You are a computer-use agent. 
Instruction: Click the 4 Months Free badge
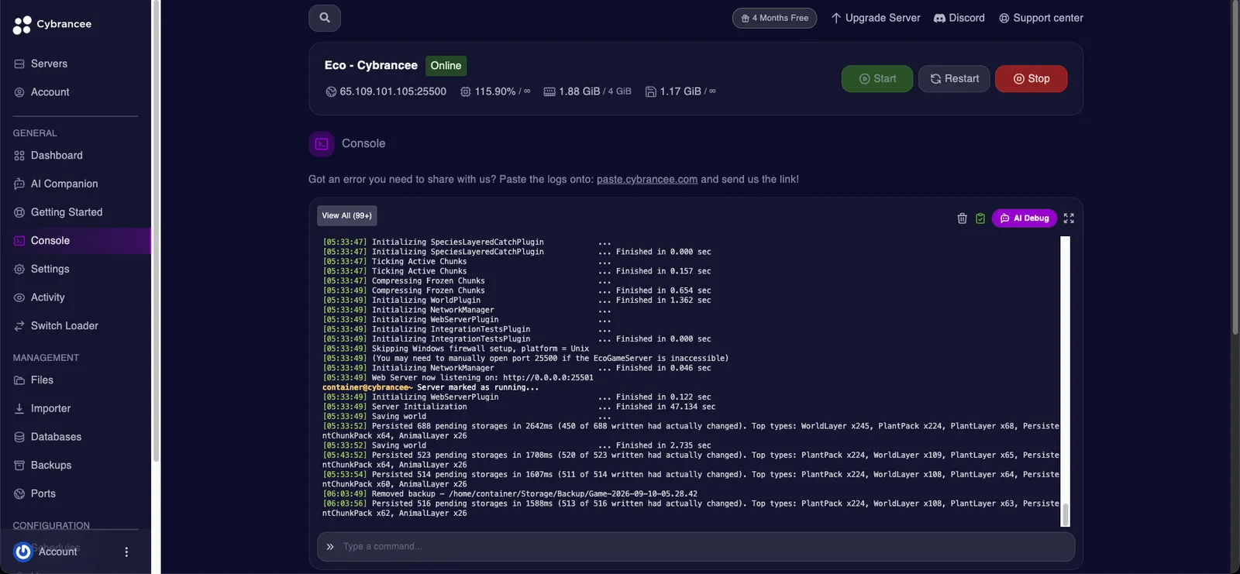(774, 18)
